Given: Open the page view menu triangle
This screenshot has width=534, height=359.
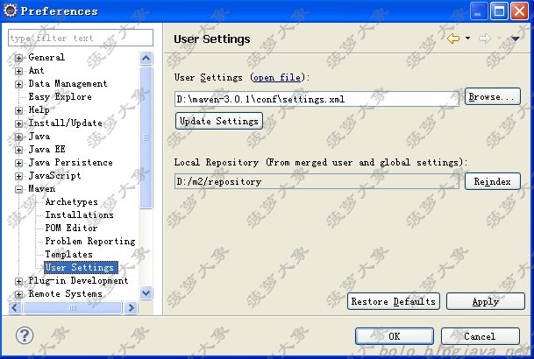Looking at the screenshot, I should point(515,39).
